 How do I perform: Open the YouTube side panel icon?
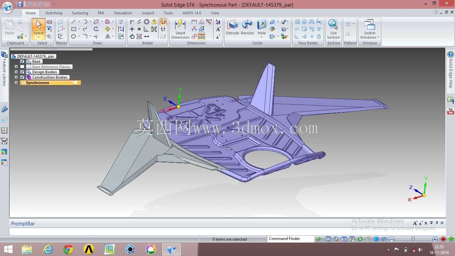coord(450,111)
